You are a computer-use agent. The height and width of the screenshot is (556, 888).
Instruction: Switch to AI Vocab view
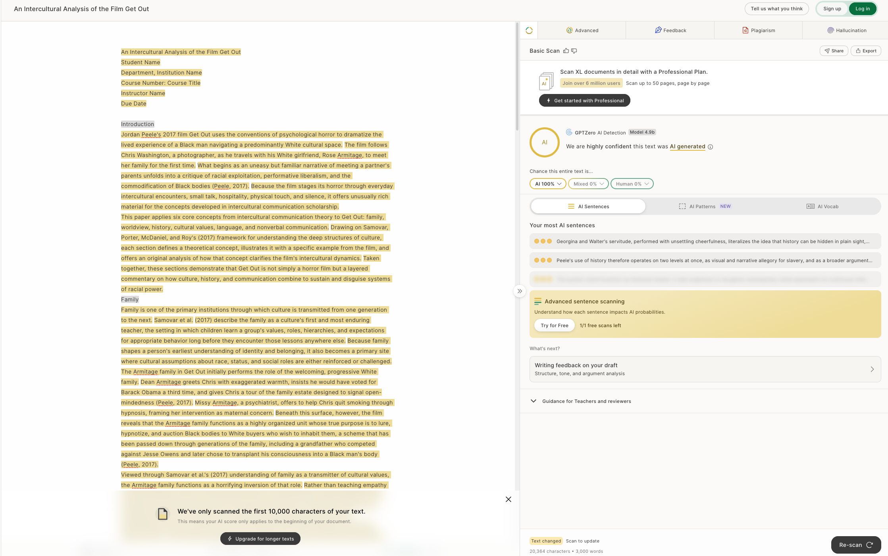click(822, 206)
